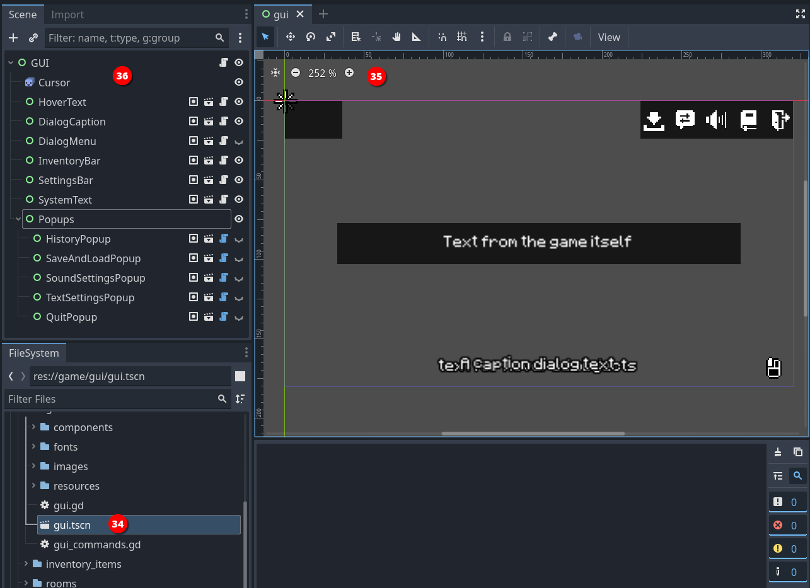
Task: Zoom in with the plus button
Action: point(349,73)
